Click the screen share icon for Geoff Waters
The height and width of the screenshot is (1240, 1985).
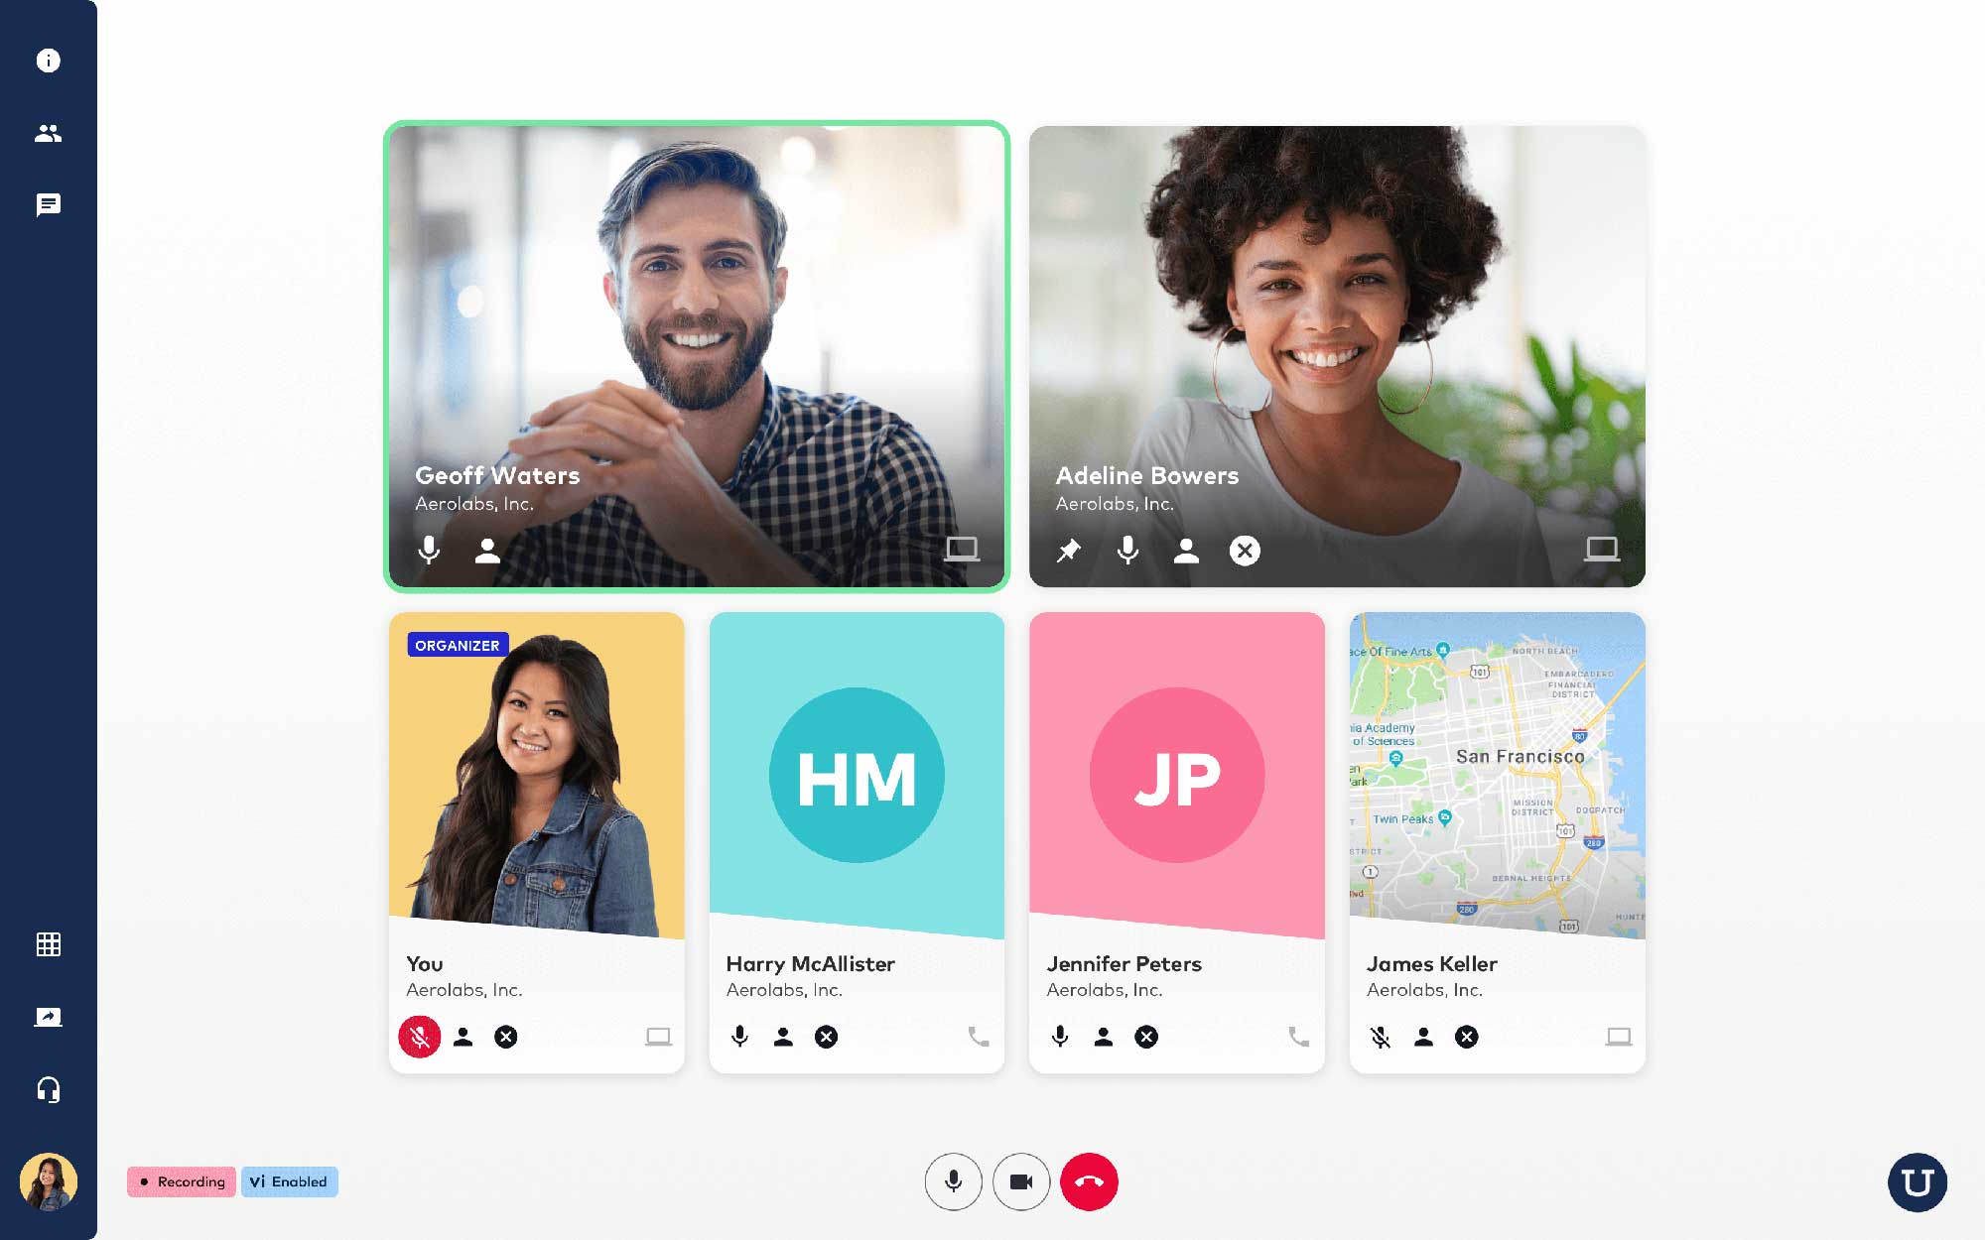[962, 552]
